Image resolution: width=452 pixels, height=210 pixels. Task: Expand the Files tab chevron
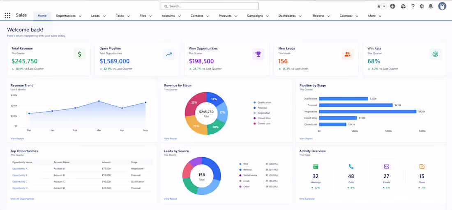pos(150,16)
